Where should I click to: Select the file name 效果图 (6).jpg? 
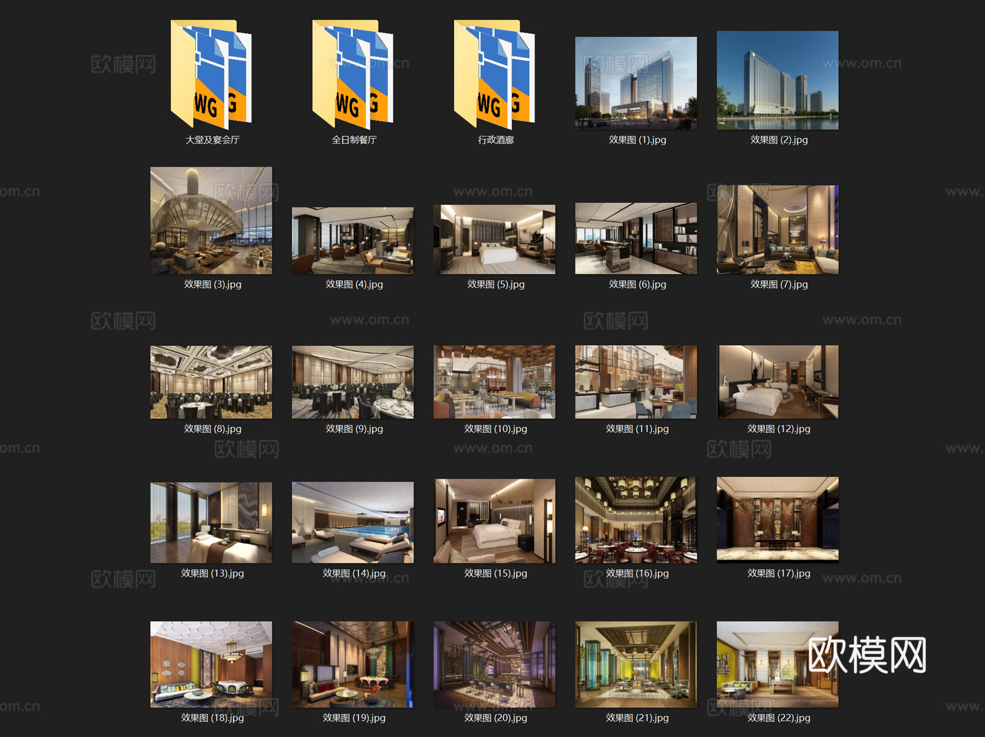[638, 285]
